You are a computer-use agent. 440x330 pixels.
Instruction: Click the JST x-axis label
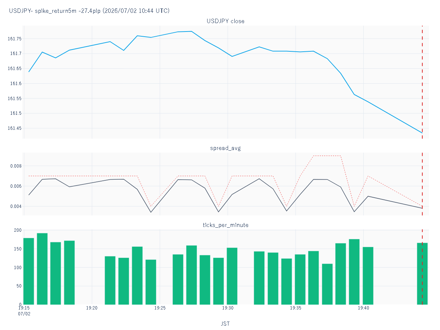tap(225, 324)
